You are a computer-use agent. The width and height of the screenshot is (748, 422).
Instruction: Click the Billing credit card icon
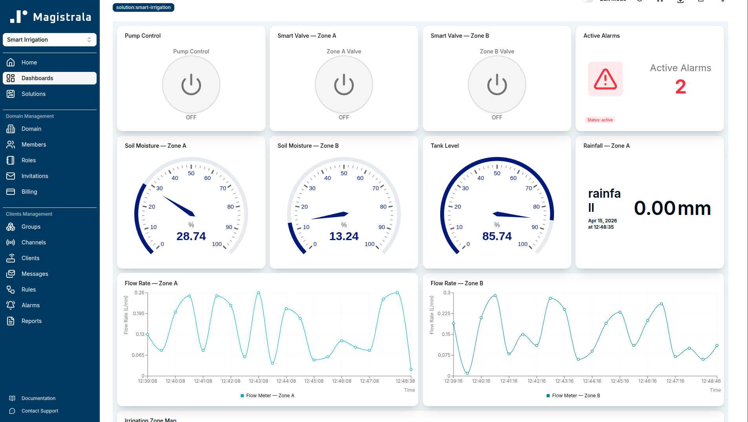click(x=11, y=192)
